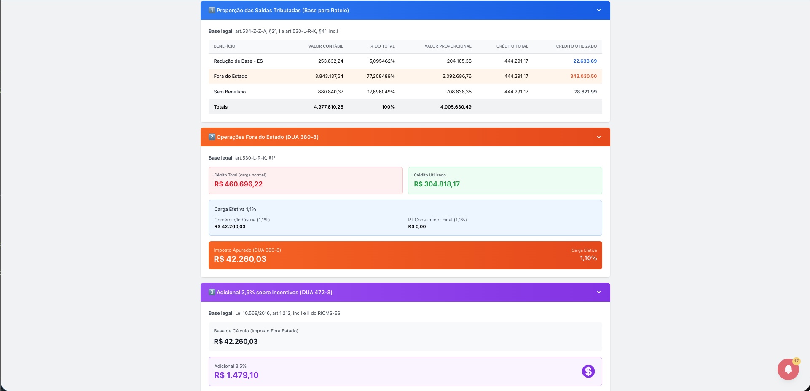Click the purple dollar sign icon
Viewport: 810px width, 391px height.
(x=588, y=371)
